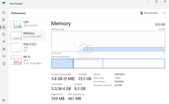
Task: Select the Wi-Fi performance item
Action: (27, 60)
